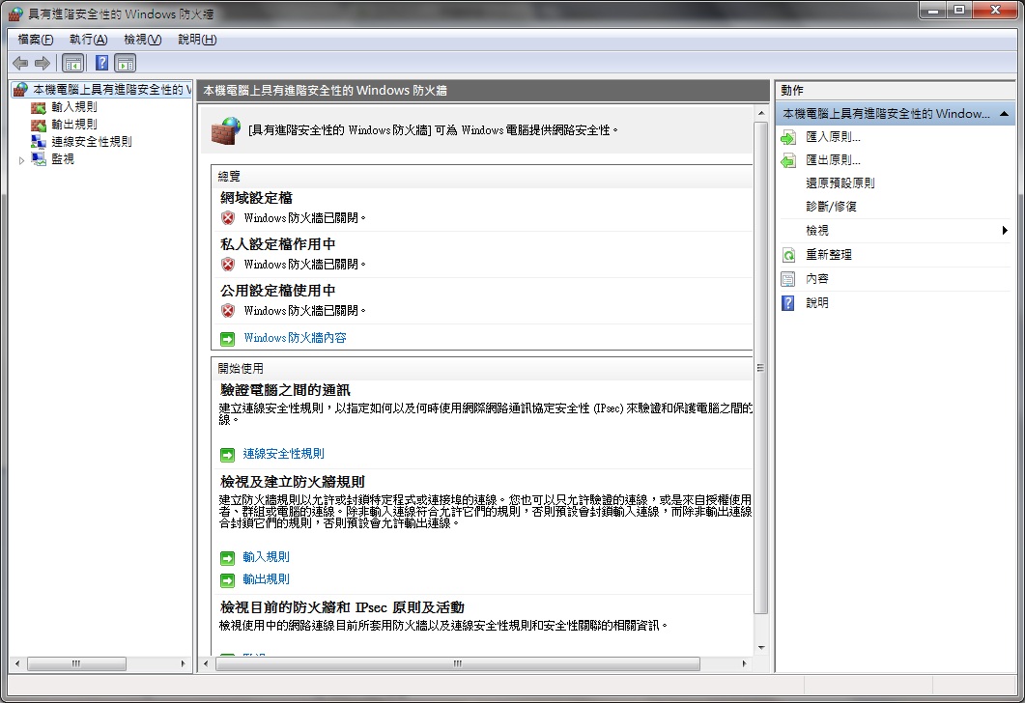Open the Windows 防火牆內容 link
Screen dimensions: 1025x703
(295, 338)
